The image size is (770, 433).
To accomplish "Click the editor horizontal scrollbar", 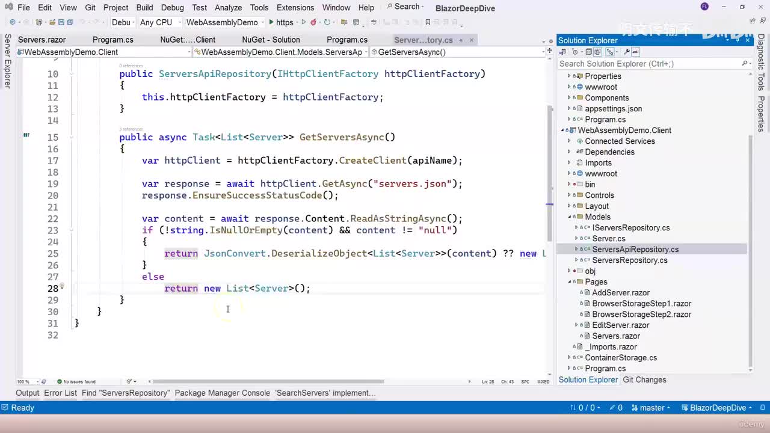I will click(268, 381).
